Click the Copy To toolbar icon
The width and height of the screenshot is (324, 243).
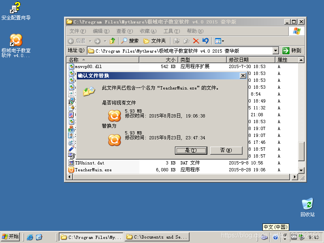tap(186, 41)
